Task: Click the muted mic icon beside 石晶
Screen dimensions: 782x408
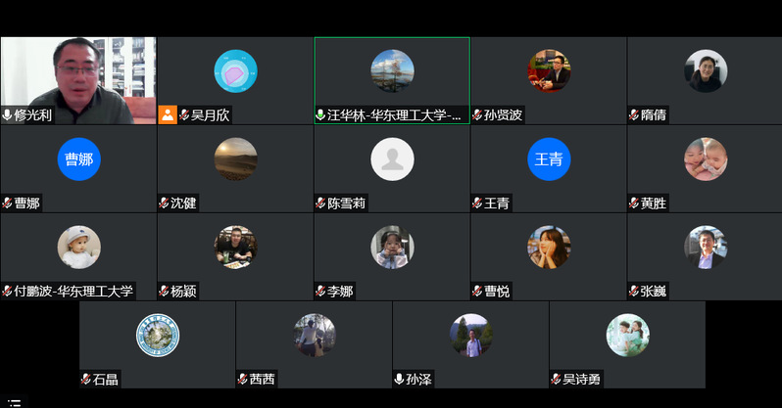Action: (86, 379)
